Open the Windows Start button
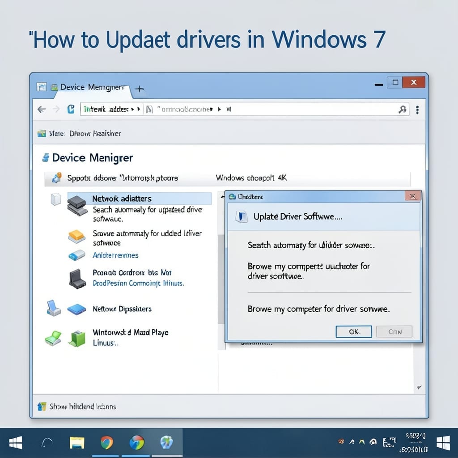This screenshot has height=458, width=458. coord(16,443)
